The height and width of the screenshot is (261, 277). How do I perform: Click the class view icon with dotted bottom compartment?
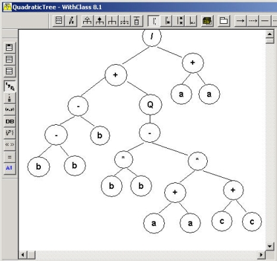9,71
